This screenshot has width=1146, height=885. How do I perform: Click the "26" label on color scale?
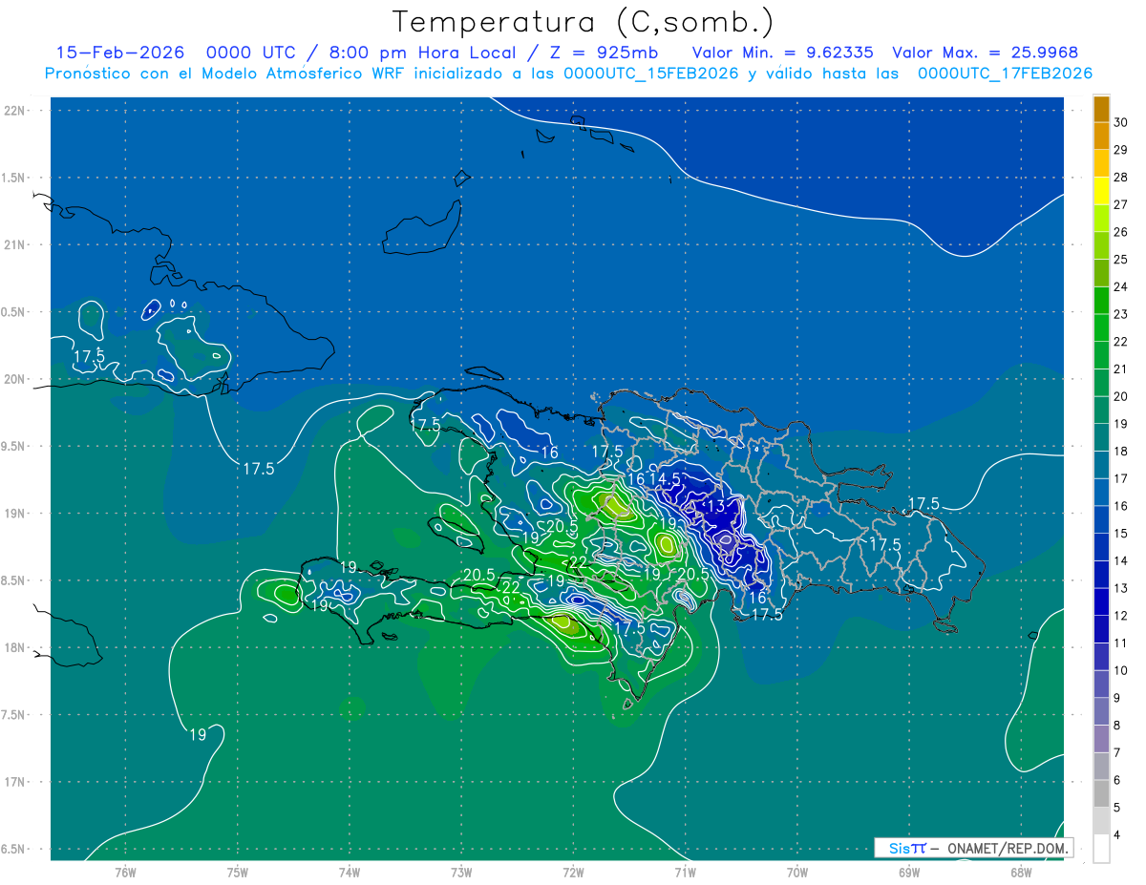pyautogui.click(x=1120, y=232)
